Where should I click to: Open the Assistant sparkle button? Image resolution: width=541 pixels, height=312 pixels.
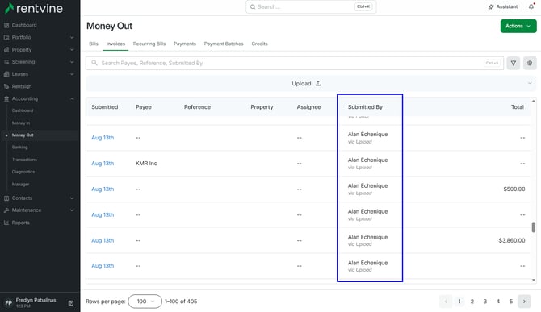(x=503, y=6)
